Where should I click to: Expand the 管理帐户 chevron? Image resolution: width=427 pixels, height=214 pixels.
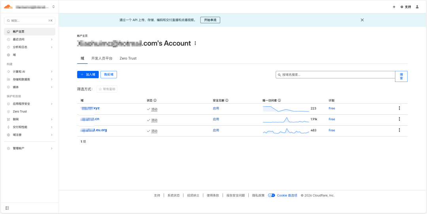click(51, 149)
